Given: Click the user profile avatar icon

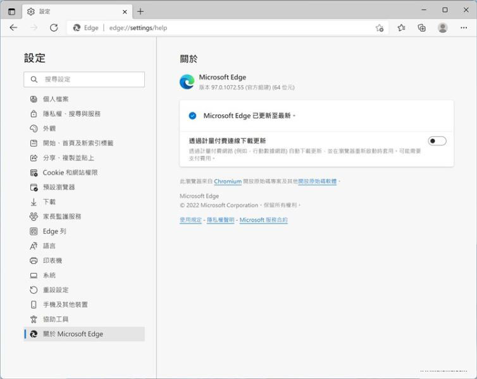Looking at the screenshot, I should (442, 28).
